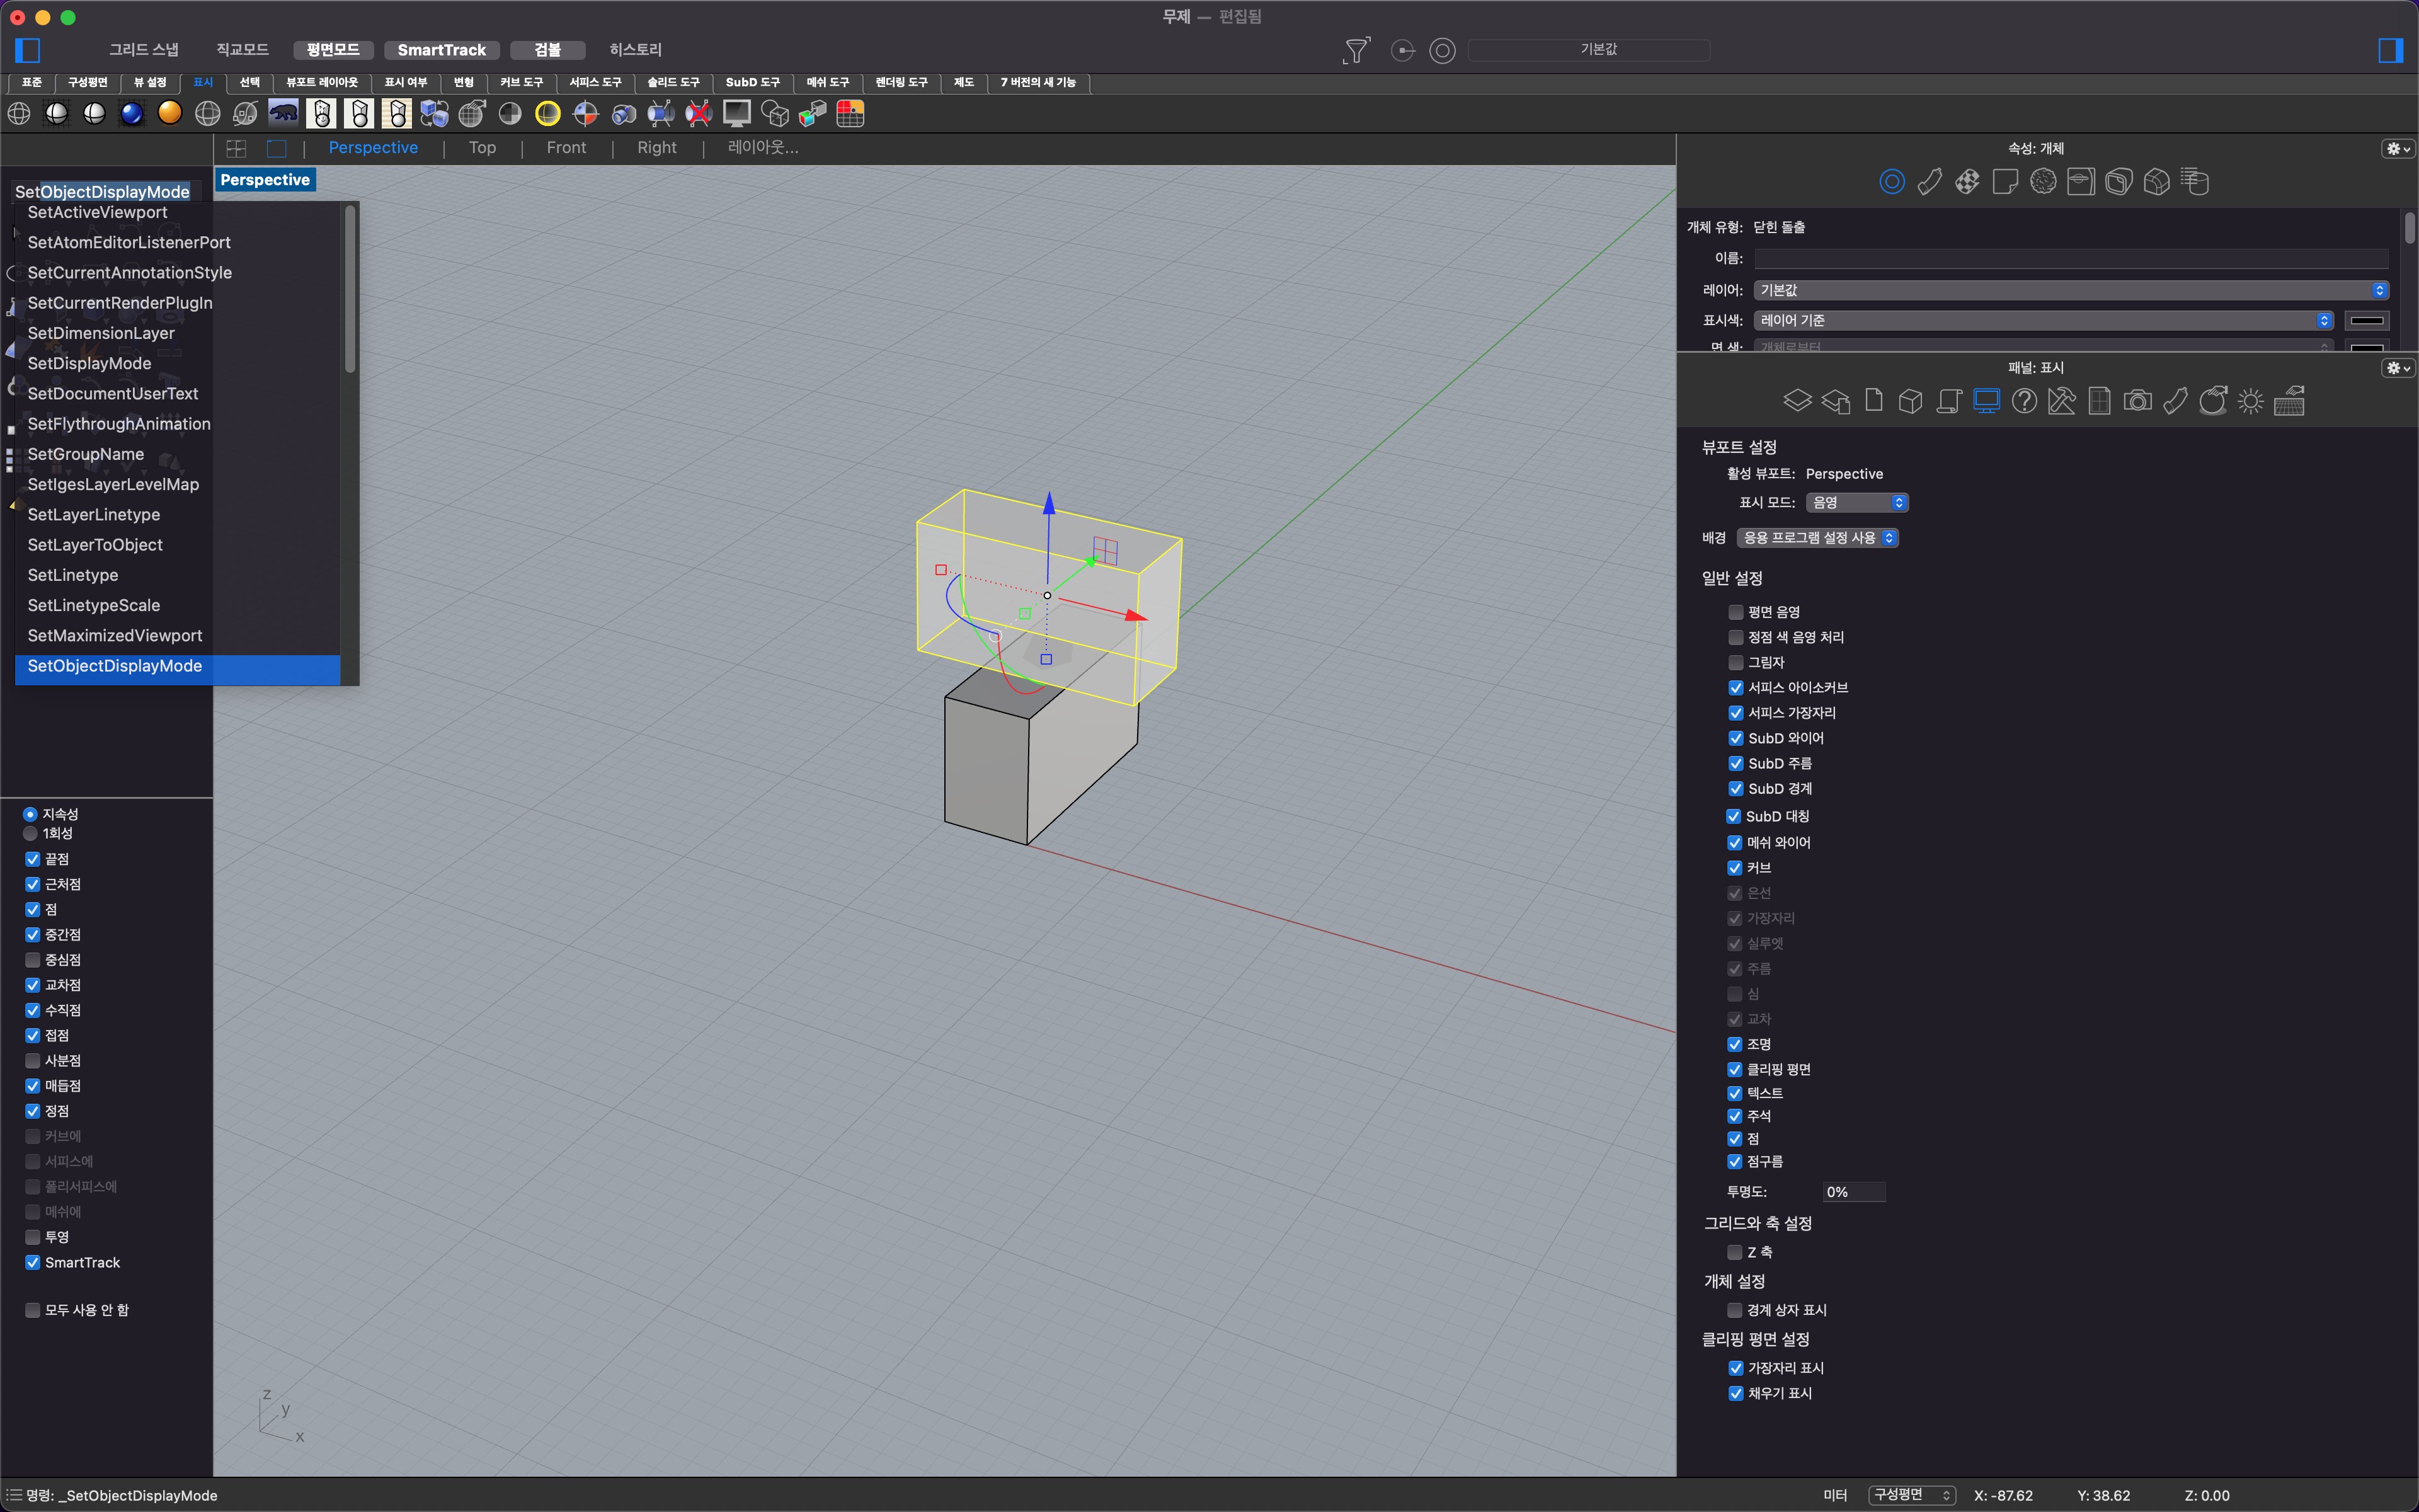
Task: Open the 패널 표시 gear menu
Action: pyautogui.click(x=2398, y=368)
